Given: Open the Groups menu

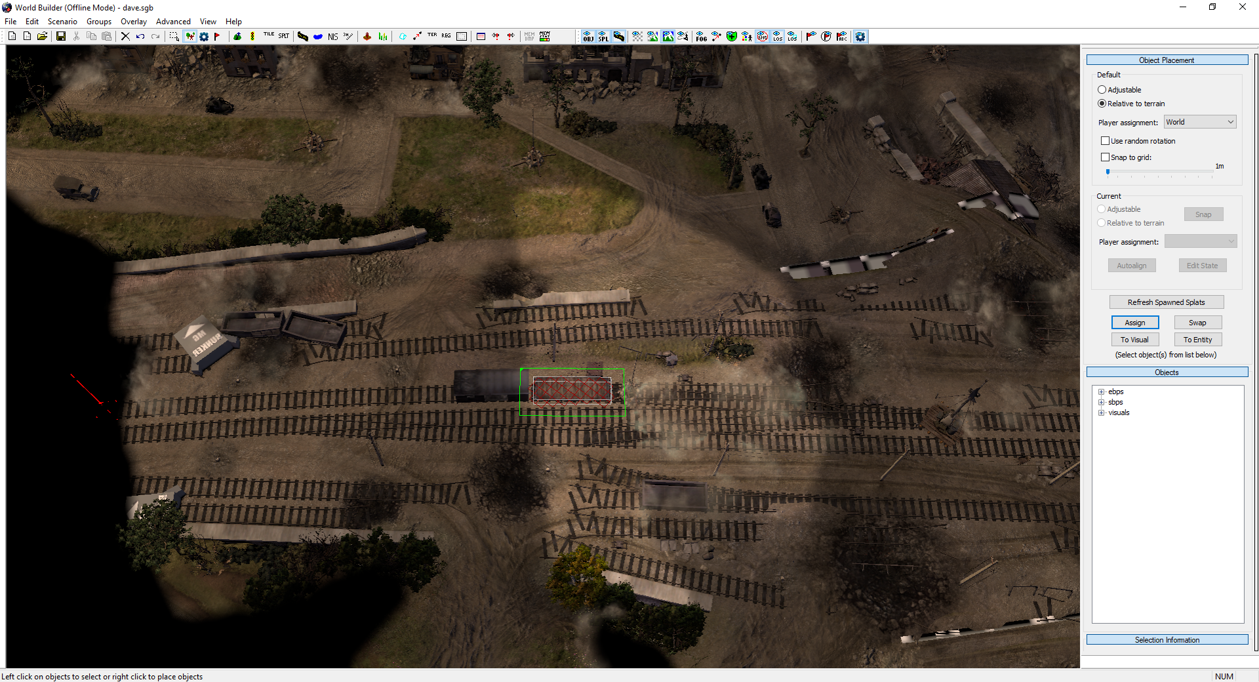Looking at the screenshot, I should (99, 22).
